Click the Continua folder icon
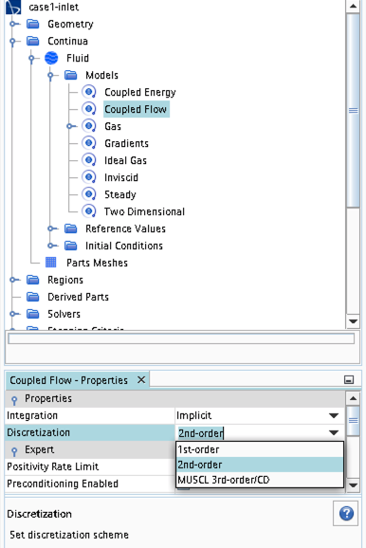This screenshot has width=366, height=548. coord(33,41)
